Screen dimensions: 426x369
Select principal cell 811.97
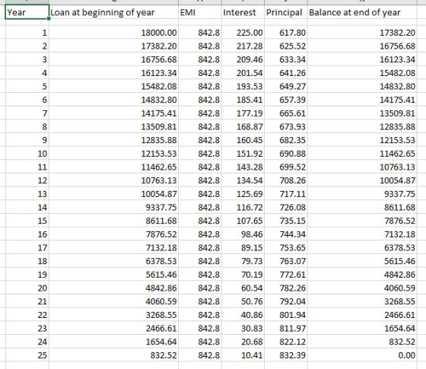pyautogui.click(x=286, y=328)
